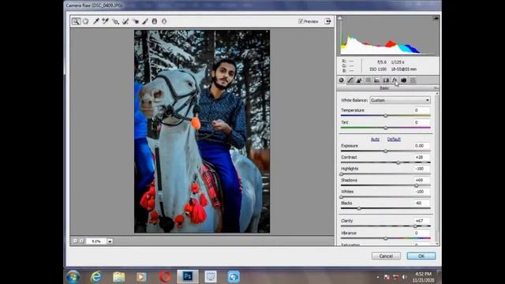505x284 pixels.
Task: Select the Color Sampler tool
Action: click(x=105, y=21)
